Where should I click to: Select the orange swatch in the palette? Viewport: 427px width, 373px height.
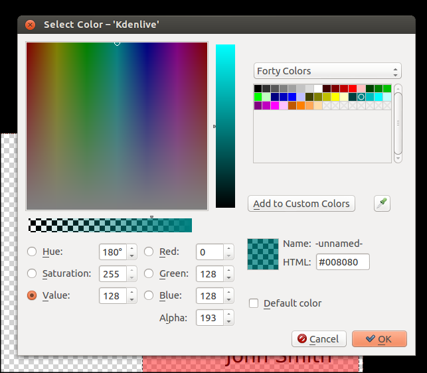click(x=301, y=106)
